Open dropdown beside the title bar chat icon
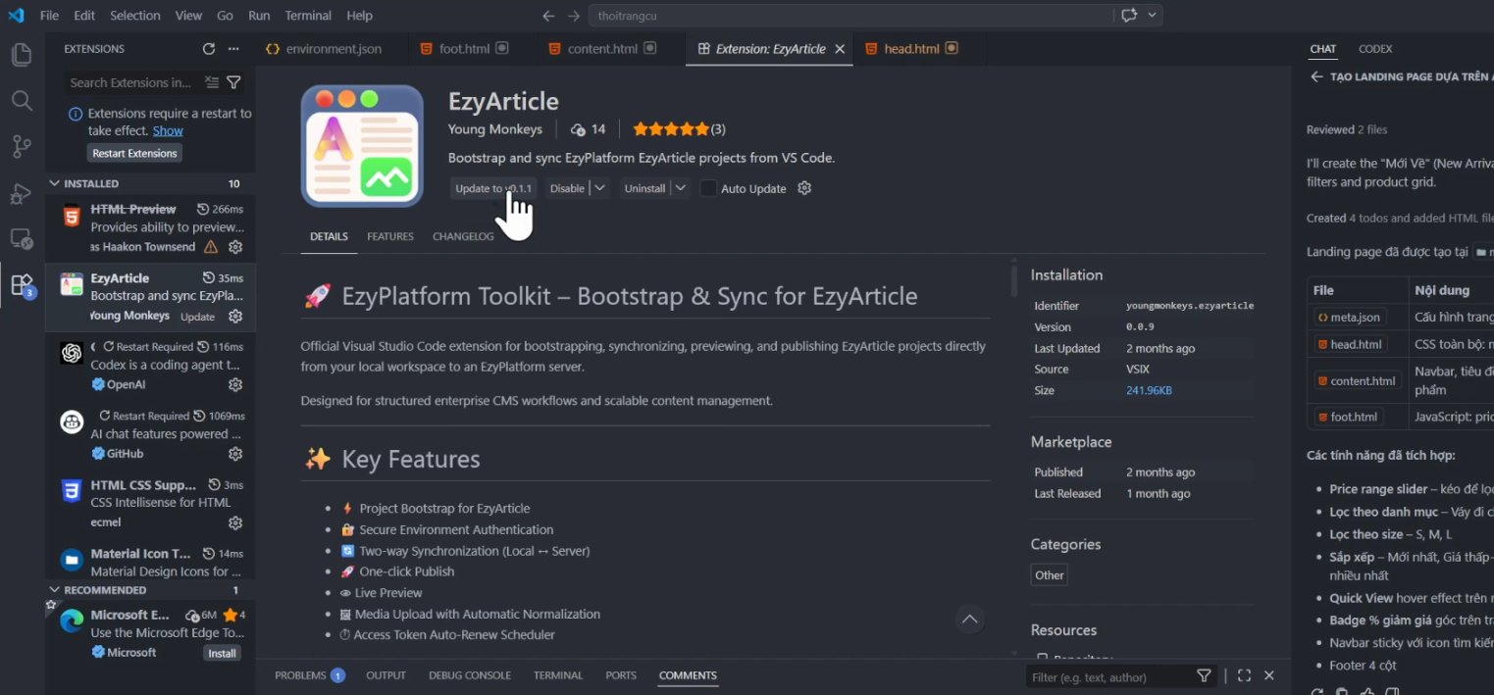 (x=1153, y=16)
